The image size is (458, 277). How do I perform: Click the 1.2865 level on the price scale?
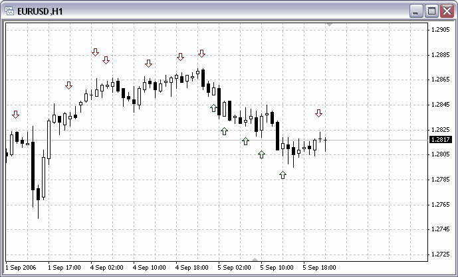[440, 80]
